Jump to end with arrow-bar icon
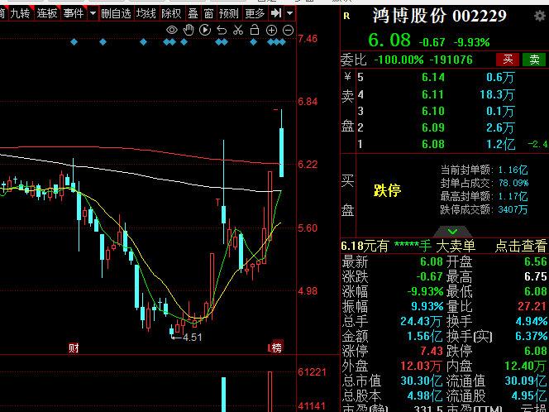This screenshot has width=549, height=412. [x=276, y=13]
